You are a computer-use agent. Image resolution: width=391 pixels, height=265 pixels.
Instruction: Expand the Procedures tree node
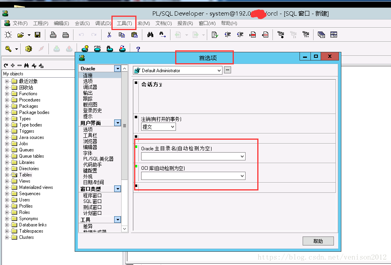pos(7,100)
